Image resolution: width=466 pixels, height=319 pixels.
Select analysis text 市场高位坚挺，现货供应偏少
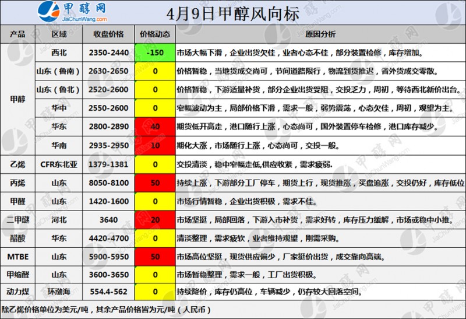click(226, 257)
